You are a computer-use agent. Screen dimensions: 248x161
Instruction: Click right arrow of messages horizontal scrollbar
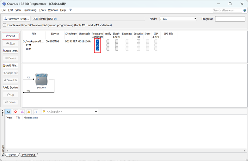point(245,151)
